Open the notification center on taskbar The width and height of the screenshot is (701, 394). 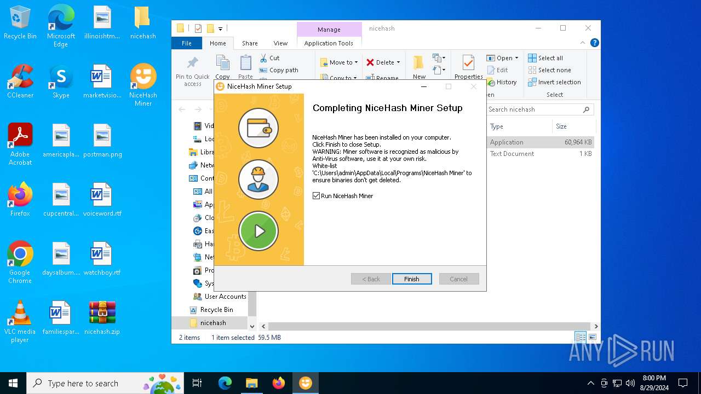[683, 383]
